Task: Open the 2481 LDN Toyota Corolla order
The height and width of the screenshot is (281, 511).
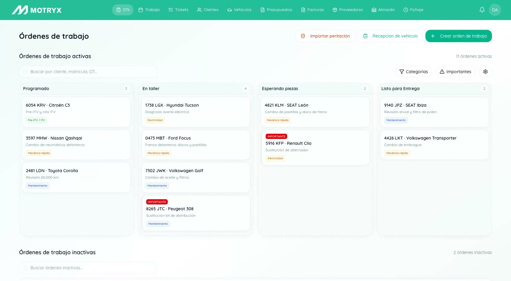Action: [76, 178]
